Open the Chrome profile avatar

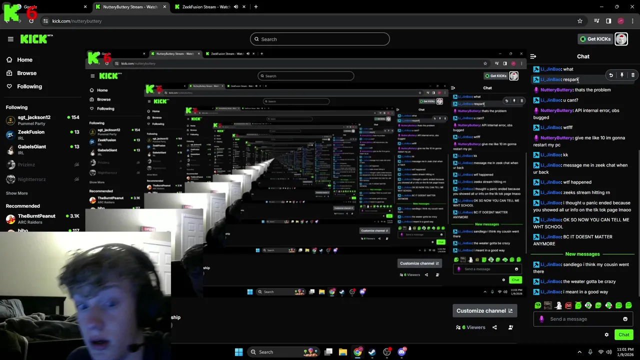[621, 21]
